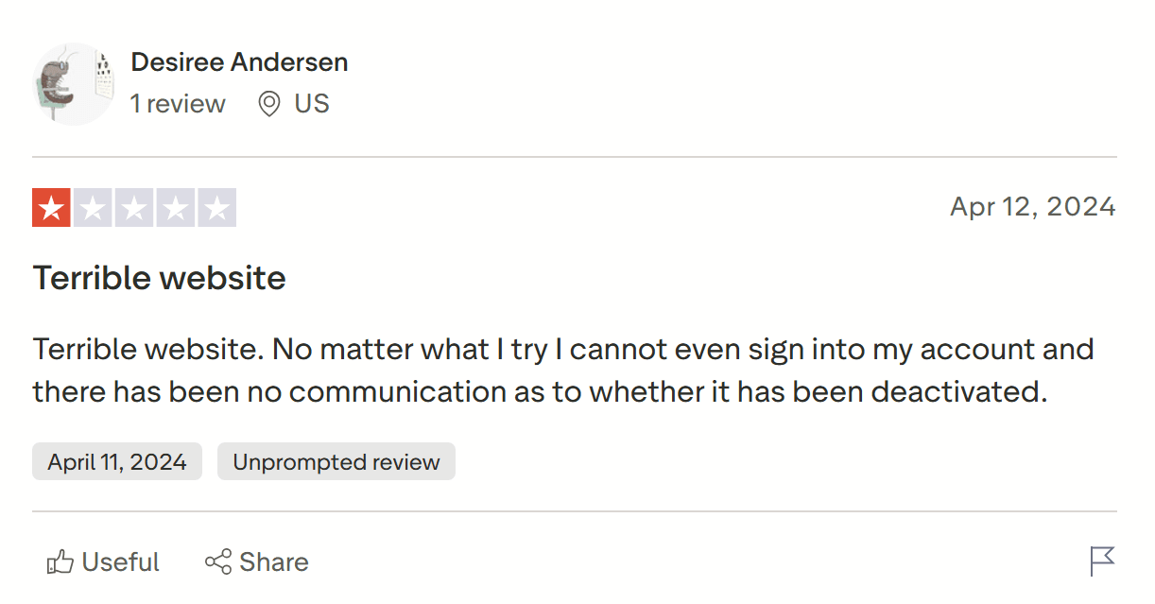This screenshot has width=1155, height=604.
Task: Click the middle star of the rating
Action: [134, 206]
